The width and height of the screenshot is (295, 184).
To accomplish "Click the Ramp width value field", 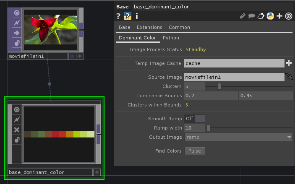I will click(195, 128).
